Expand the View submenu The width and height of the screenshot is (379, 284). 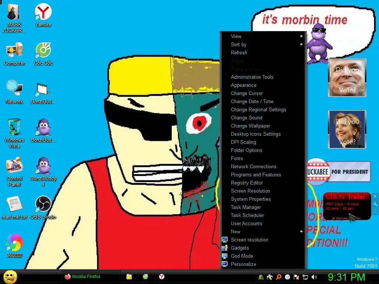(x=264, y=36)
